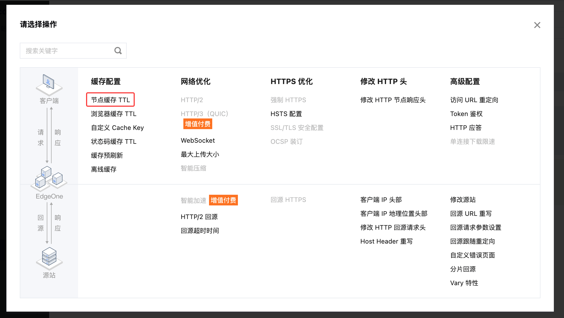Choose 回源 URL 重写
The width and height of the screenshot is (564, 318).
[471, 214]
